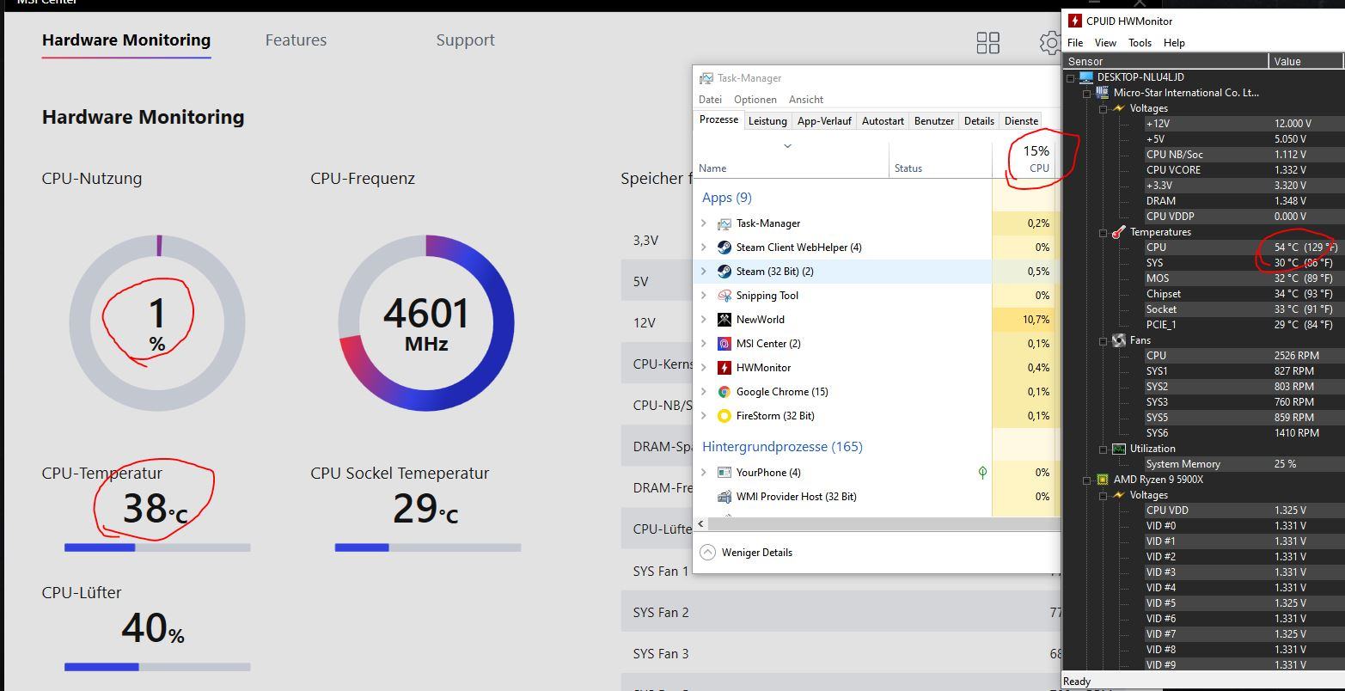Click the Micro-Star Voltages lightning icon
The width and height of the screenshot is (1345, 691).
click(1118, 108)
